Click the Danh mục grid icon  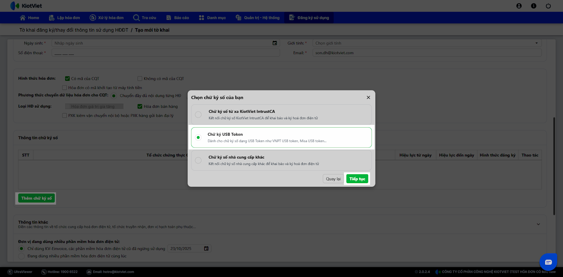click(202, 18)
